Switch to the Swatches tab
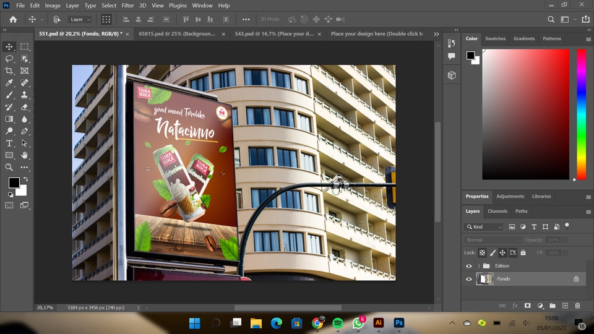 [x=495, y=38]
